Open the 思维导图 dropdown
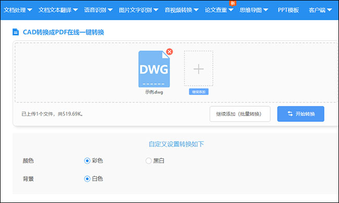The width and height of the screenshot is (339, 203). click(254, 10)
